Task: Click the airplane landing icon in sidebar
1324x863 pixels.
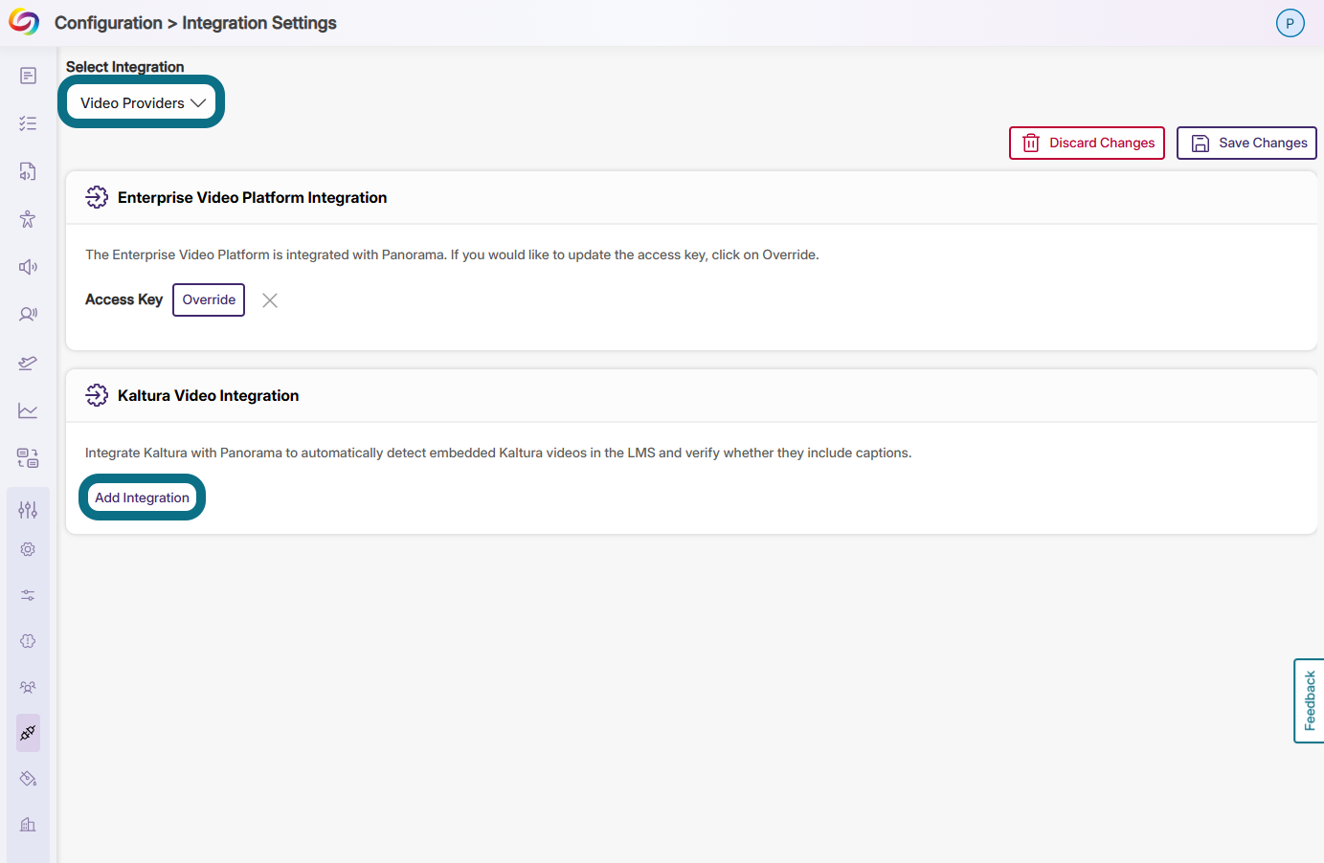Action: (x=28, y=363)
